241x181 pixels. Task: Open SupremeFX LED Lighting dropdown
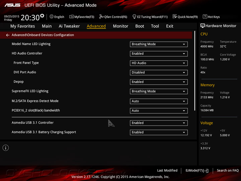point(159,92)
